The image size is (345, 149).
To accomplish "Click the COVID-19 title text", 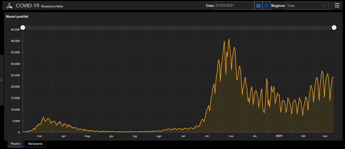I will [x=28, y=6].
